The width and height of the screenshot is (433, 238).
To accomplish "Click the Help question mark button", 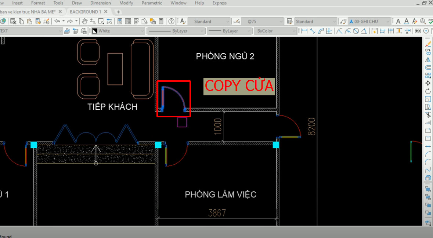I will coord(171,21).
